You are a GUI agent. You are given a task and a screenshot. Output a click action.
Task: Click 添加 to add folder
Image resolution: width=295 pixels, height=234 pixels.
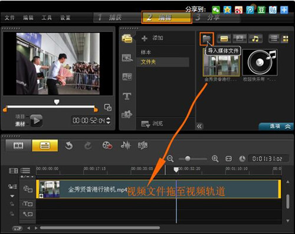pyautogui.click(x=153, y=38)
